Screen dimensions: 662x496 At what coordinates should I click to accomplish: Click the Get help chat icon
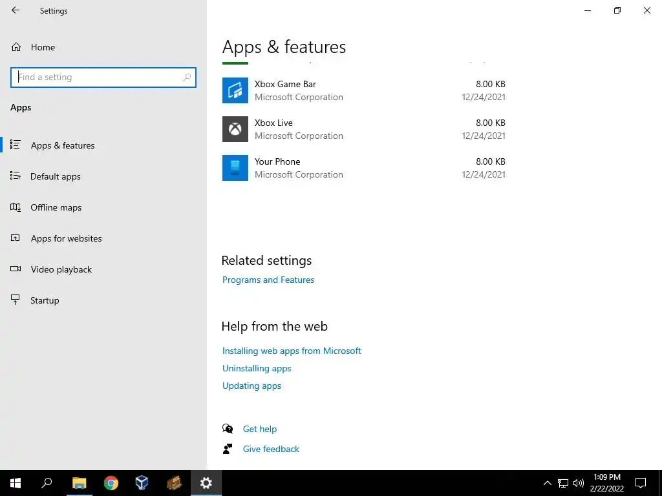[228, 429]
